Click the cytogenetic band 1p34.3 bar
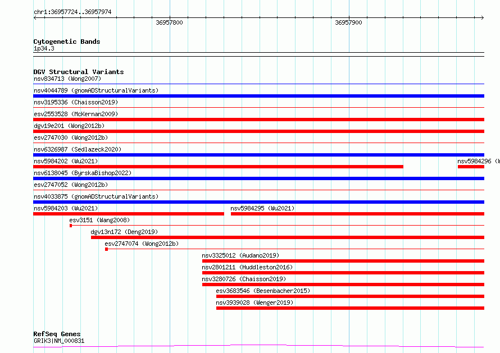Image resolution: width=500 pixels, height=353 pixels. [258, 54]
